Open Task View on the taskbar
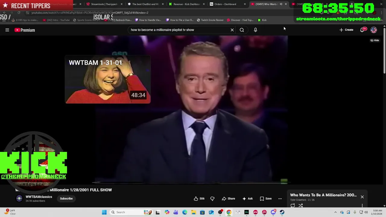The height and width of the screenshot is (217, 386). click(158, 212)
